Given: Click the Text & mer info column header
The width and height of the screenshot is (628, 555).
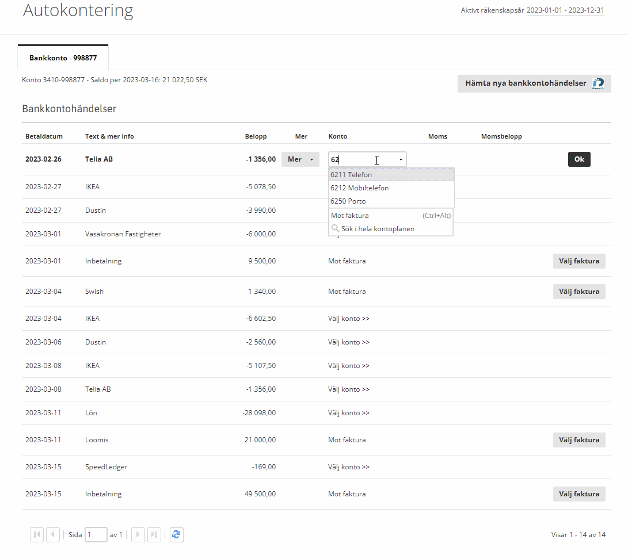Looking at the screenshot, I should click(x=109, y=136).
